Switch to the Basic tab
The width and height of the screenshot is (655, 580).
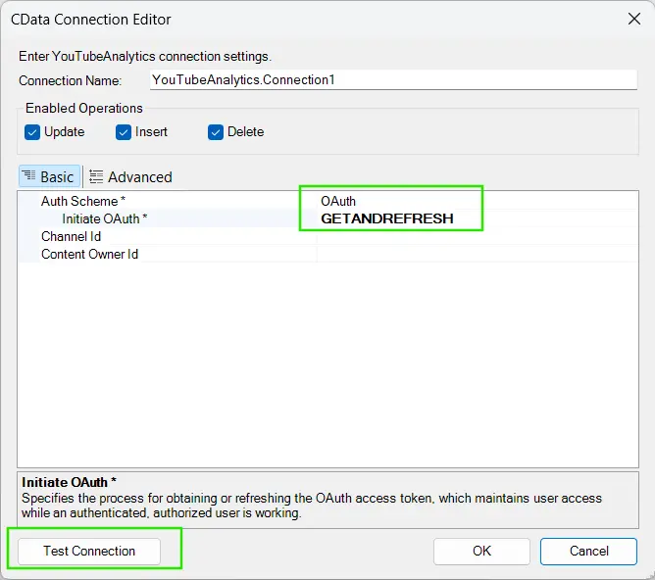coord(48,176)
